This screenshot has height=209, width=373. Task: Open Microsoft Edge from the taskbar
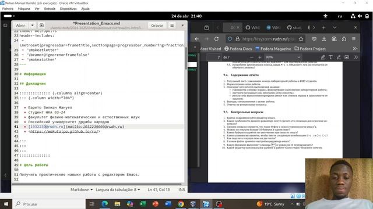[x=105, y=204]
